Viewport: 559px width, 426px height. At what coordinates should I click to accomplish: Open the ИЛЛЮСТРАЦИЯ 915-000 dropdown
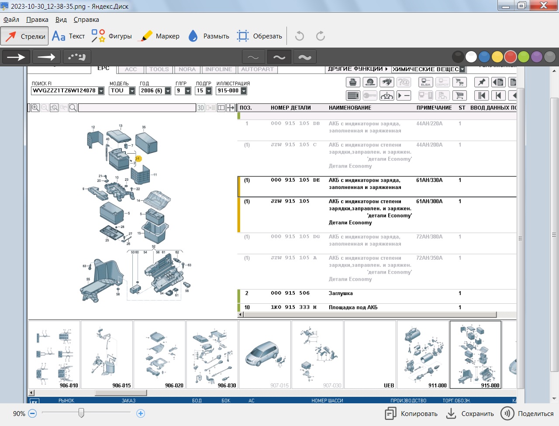coord(244,91)
